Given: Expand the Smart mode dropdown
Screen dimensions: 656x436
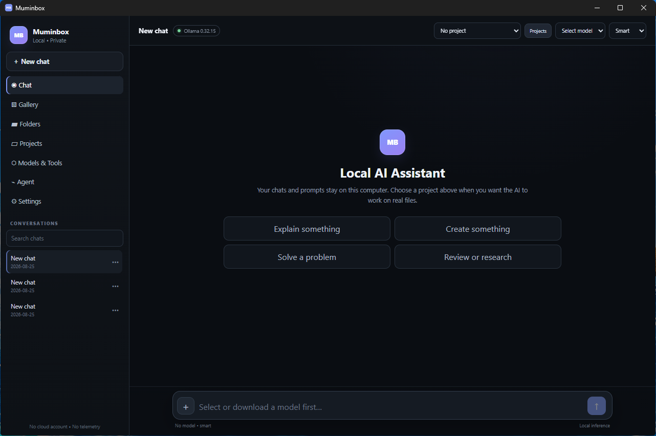Looking at the screenshot, I should coord(627,31).
